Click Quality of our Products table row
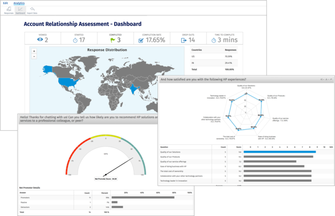 pyautogui.click(x=246, y=157)
